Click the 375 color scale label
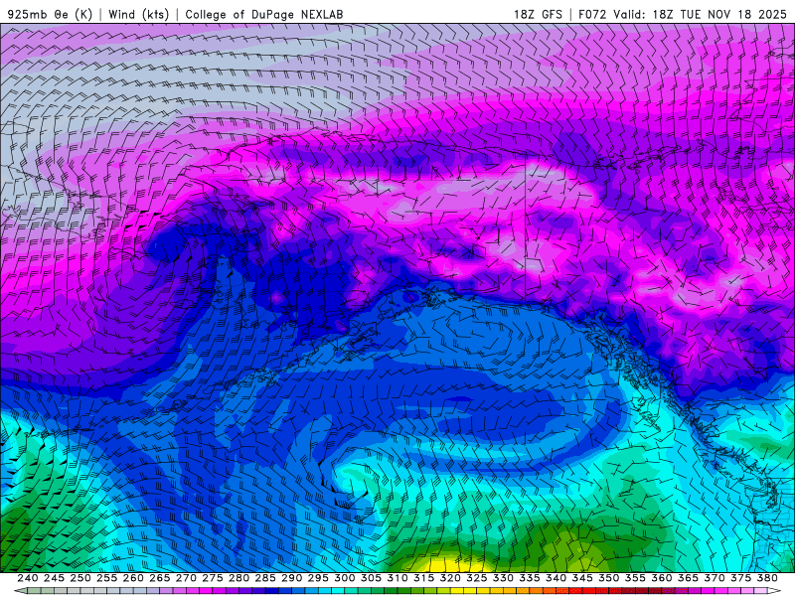795x596 pixels. pos(740,578)
